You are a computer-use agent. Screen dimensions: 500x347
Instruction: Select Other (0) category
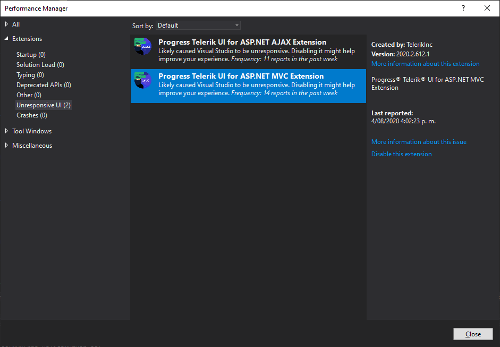(29, 95)
